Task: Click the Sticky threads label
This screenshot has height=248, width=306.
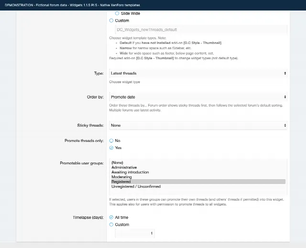Action: [x=90, y=125]
